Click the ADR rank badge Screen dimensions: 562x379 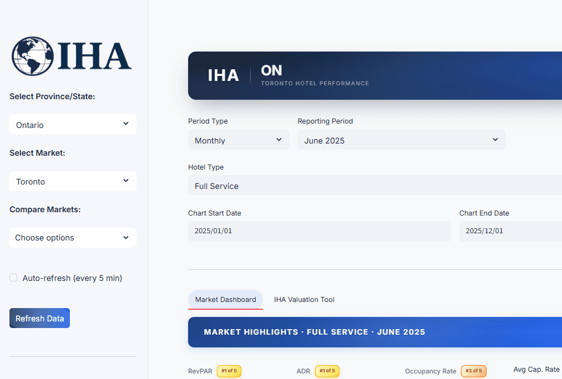point(327,371)
